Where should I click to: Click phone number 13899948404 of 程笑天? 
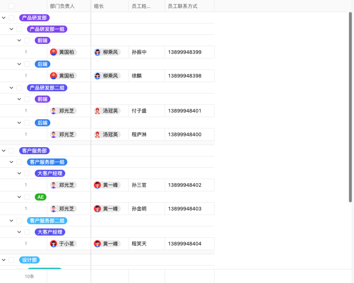pyautogui.click(x=185, y=243)
